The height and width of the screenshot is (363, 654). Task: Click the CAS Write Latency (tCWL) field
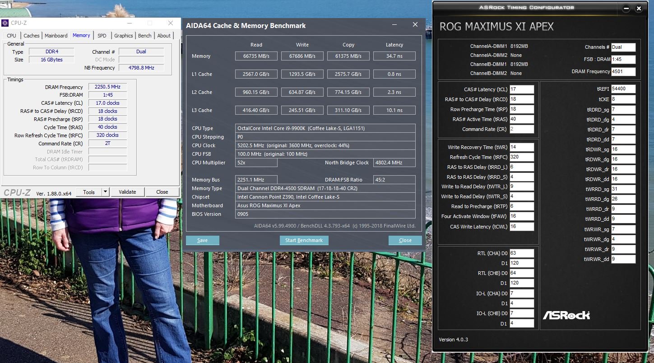522,227
